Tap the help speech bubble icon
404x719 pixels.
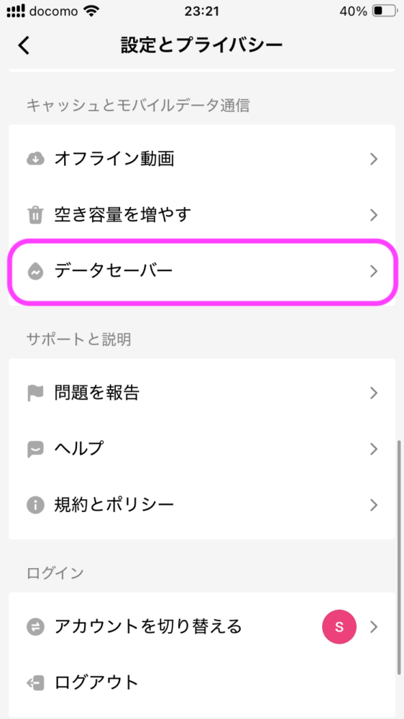35,449
